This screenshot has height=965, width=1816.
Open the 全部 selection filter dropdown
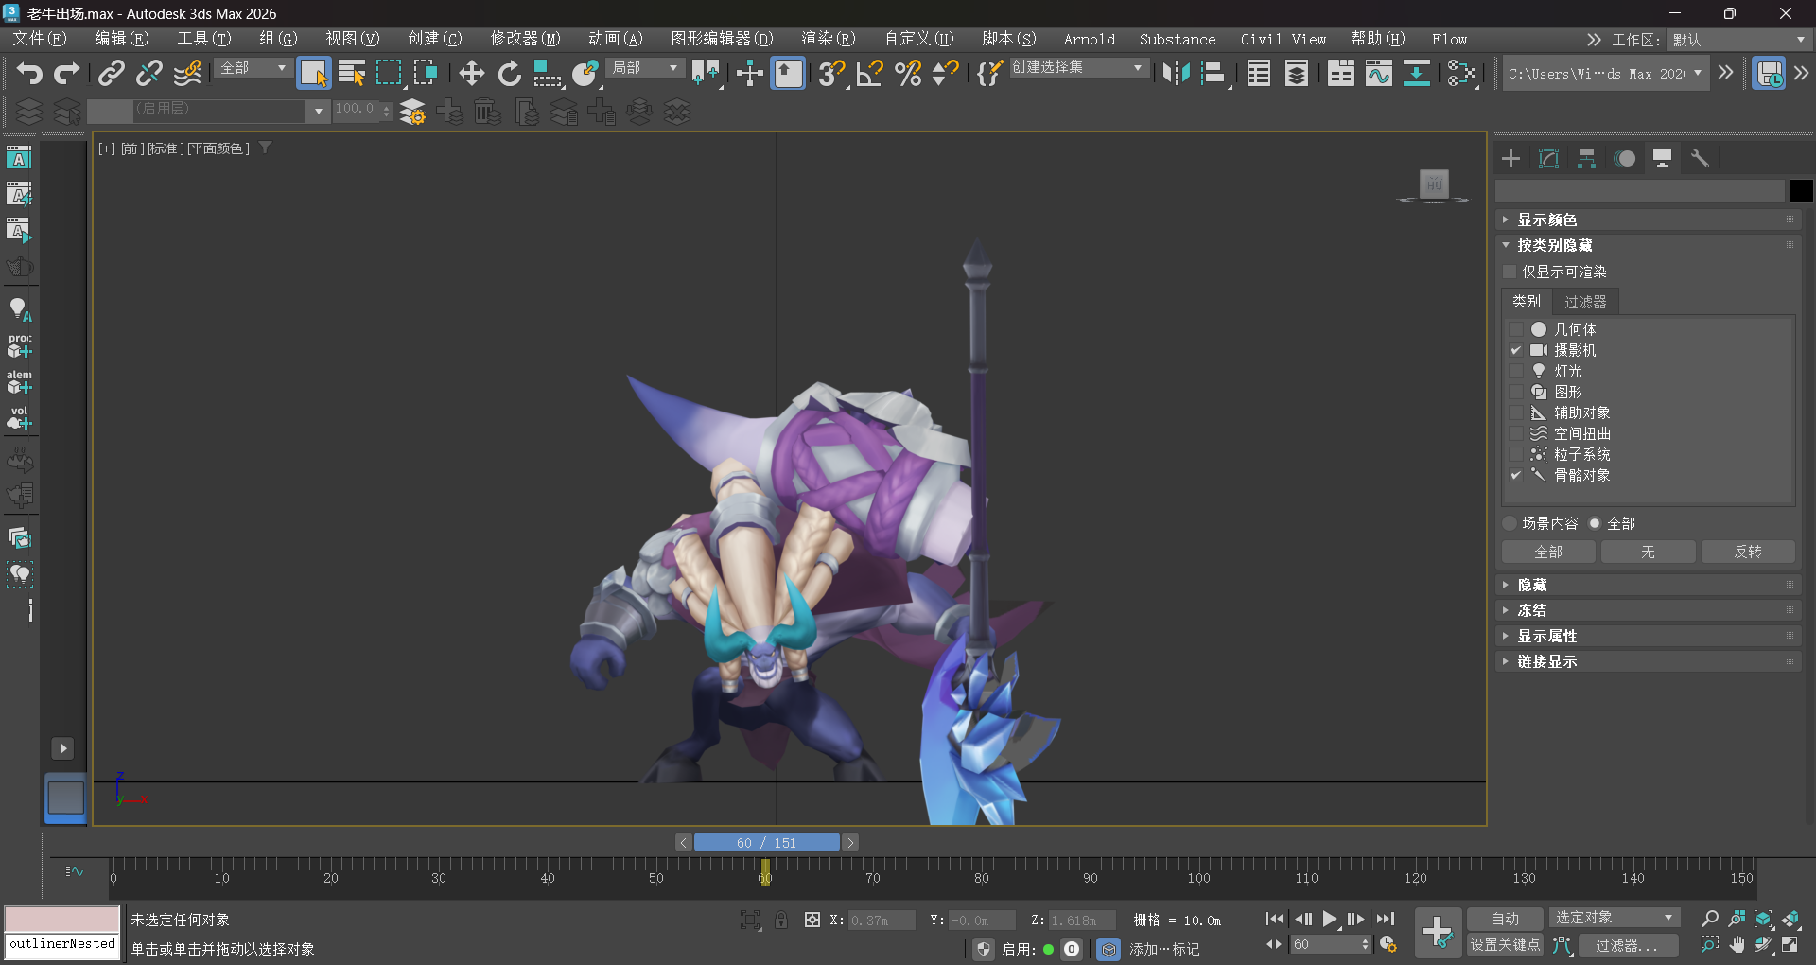253,68
